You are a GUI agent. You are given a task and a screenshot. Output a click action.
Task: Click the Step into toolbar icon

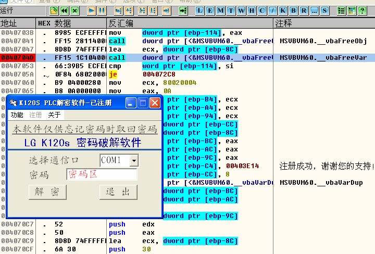118,11
